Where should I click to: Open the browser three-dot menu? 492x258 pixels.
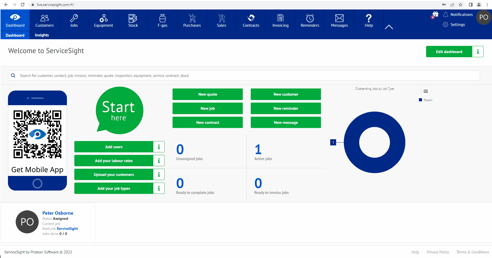[x=487, y=5]
